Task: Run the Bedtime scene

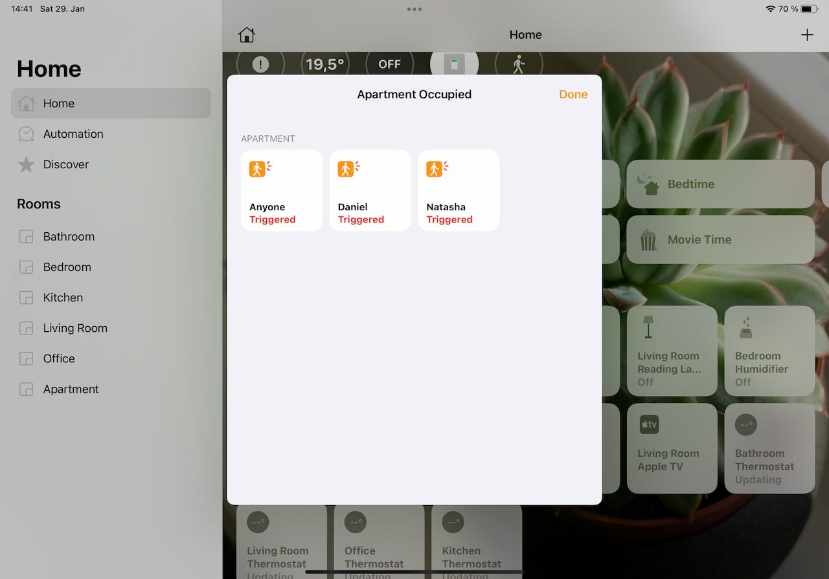Action: 721,184
